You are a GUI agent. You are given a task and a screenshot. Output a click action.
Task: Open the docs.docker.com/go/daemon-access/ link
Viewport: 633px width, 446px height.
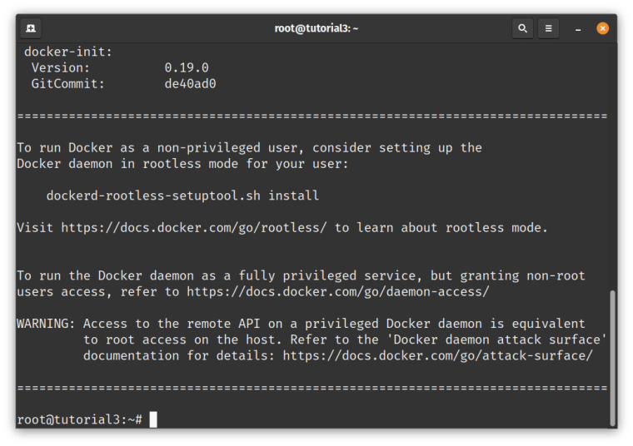pos(338,291)
